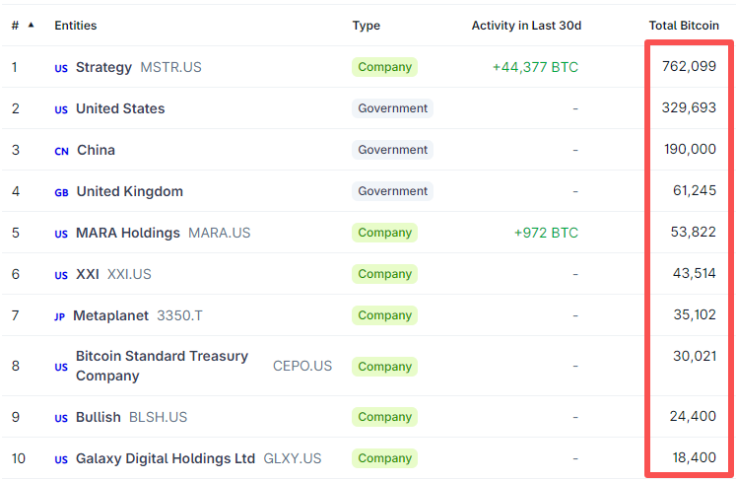Click the US icon beside Galaxy Digital Holdings

[61, 459]
